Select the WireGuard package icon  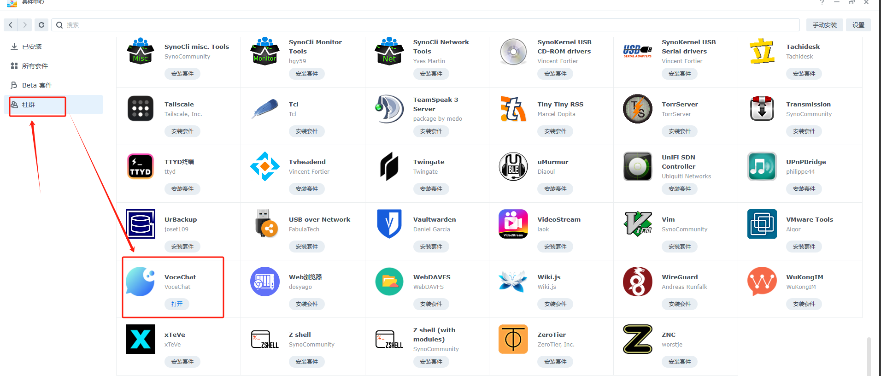[x=637, y=282]
